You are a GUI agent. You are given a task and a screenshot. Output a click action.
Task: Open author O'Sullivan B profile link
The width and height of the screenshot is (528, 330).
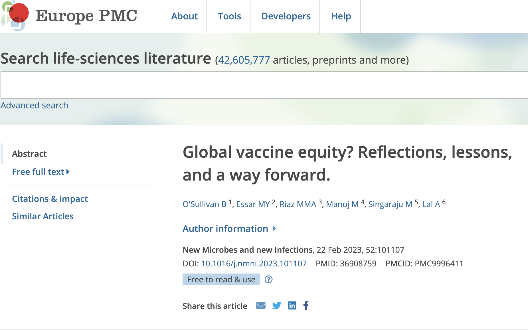[x=204, y=204]
